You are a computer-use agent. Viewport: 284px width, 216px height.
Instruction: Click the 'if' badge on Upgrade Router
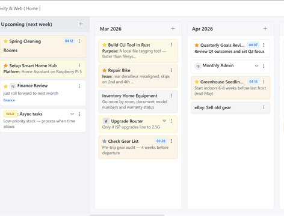coord(106,121)
